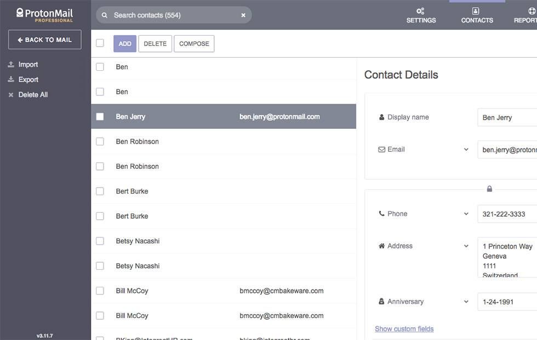
Task: Clear search with the X icon
Action: click(x=243, y=15)
